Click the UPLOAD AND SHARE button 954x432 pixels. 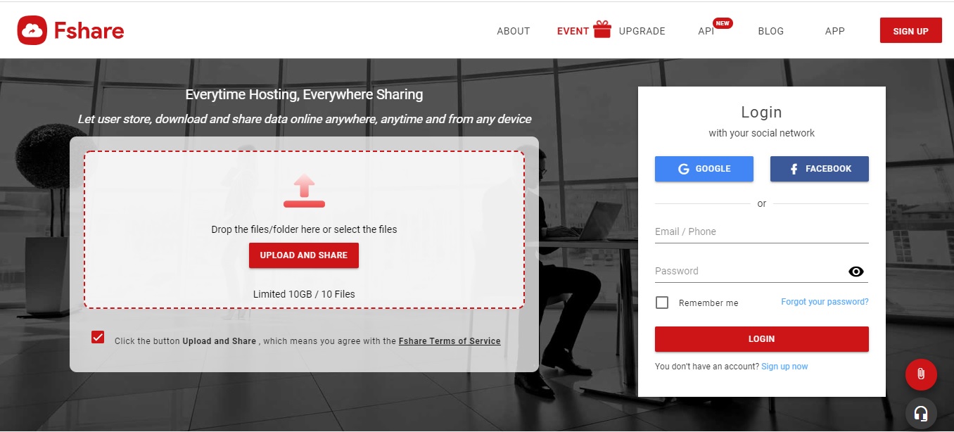pyautogui.click(x=304, y=255)
